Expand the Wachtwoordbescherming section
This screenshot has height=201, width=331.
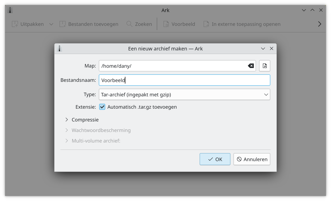click(98, 130)
